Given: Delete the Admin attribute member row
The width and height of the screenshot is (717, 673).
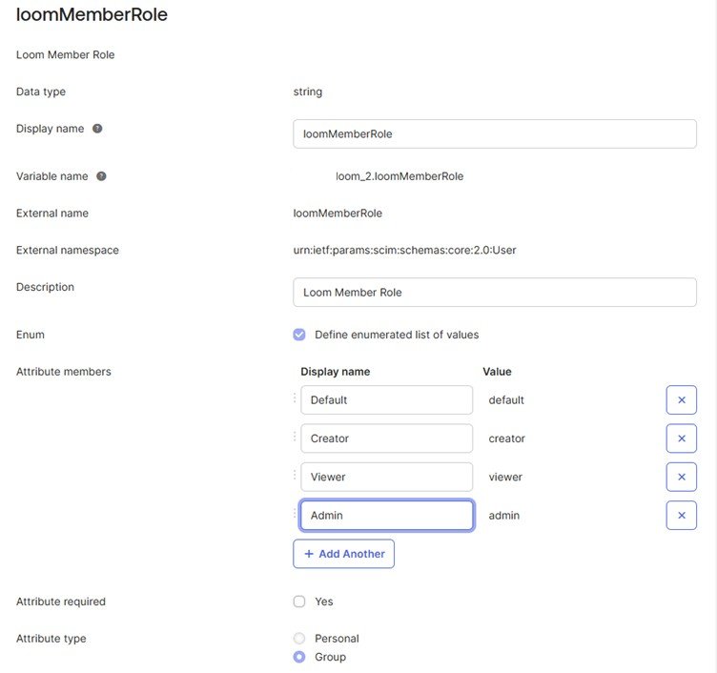Looking at the screenshot, I should 681,516.
